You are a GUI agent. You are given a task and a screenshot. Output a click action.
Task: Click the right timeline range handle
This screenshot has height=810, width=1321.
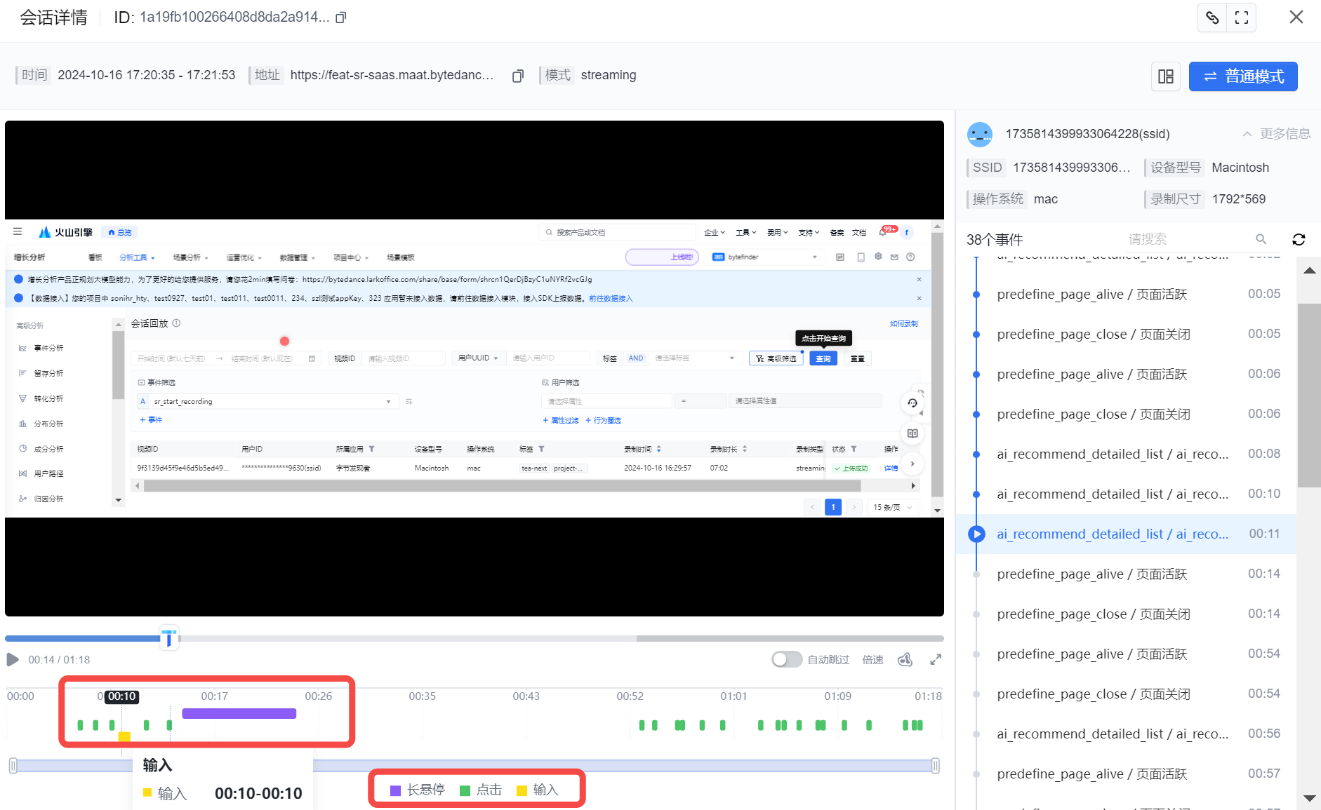point(935,766)
